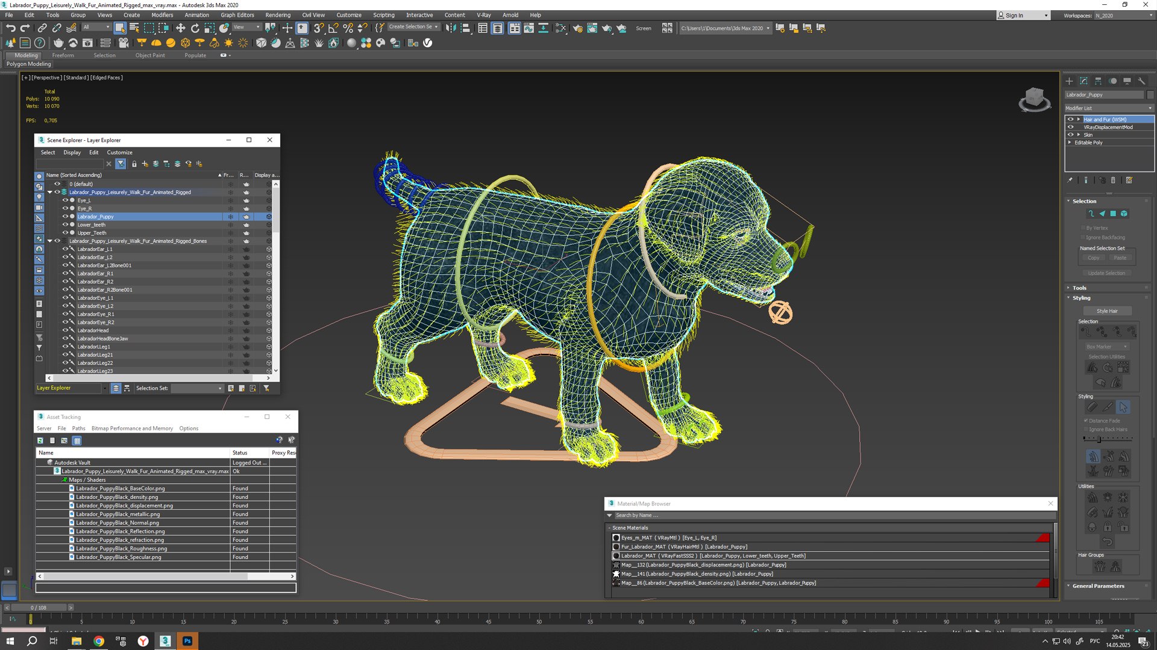This screenshot has width=1157, height=650.
Task: Open Chrome from the Windows taskbar
Action: point(99,641)
